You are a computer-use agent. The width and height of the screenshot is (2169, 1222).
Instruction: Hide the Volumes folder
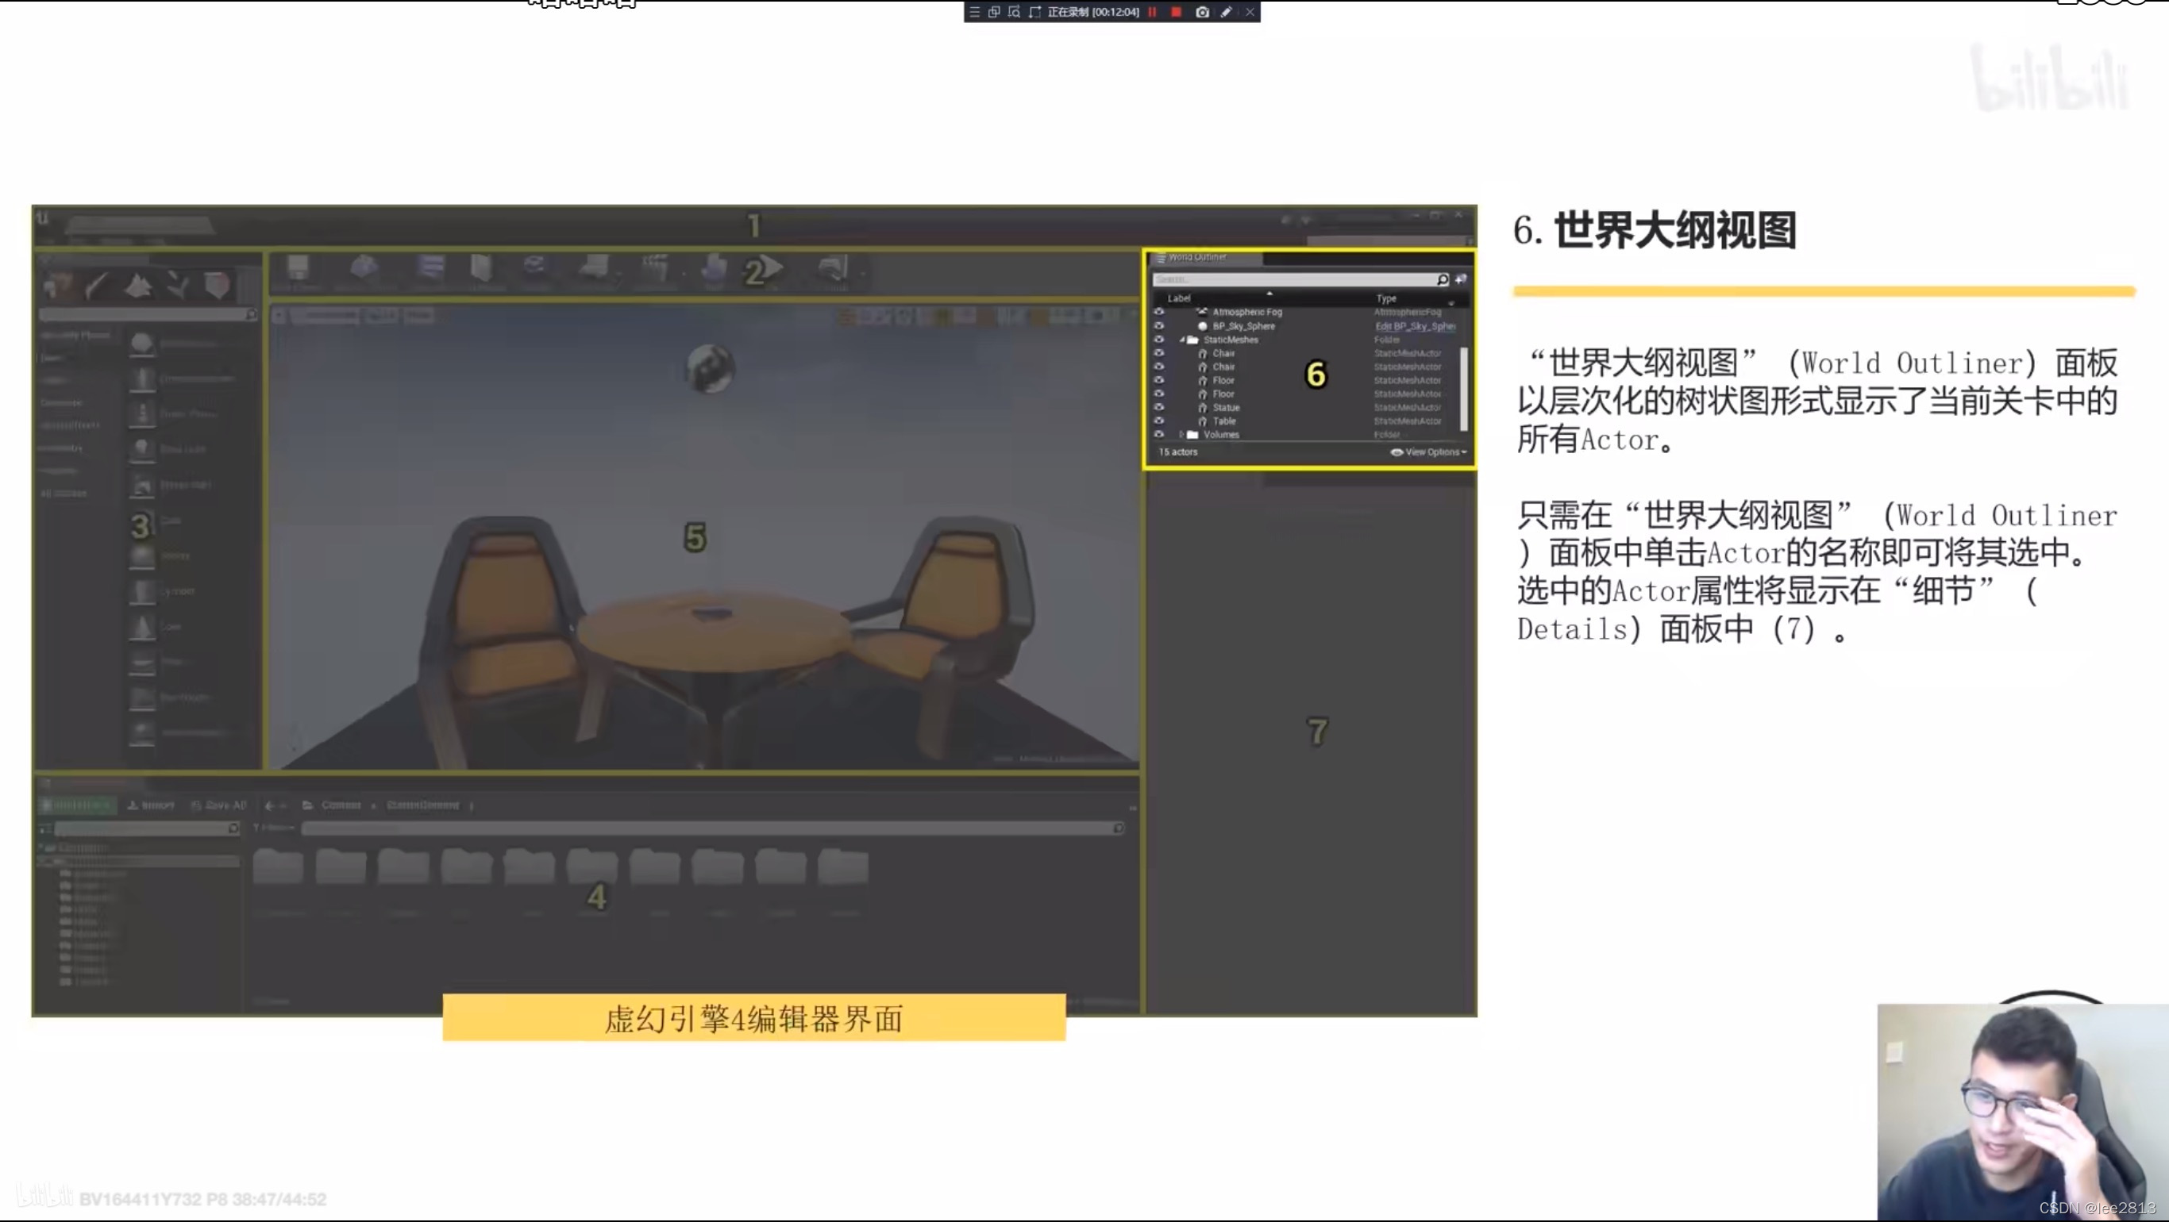point(1159,434)
